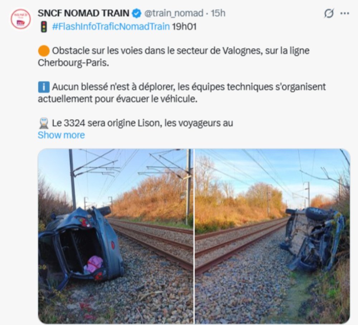Image resolution: width=358 pixels, height=325 pixels.
Task: Open the #FlashInfoTraficNomadTrain hashtag
Action: coord(111,27)
